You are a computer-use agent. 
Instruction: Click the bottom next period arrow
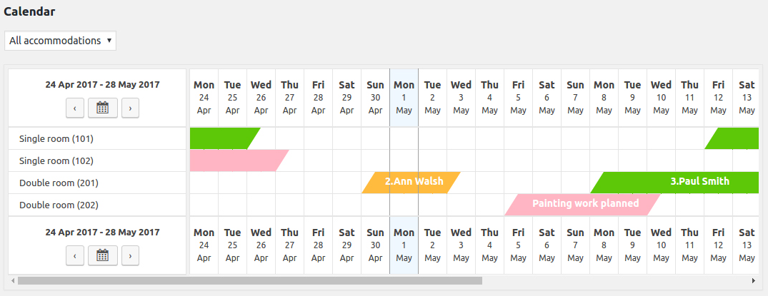point(130,255)
